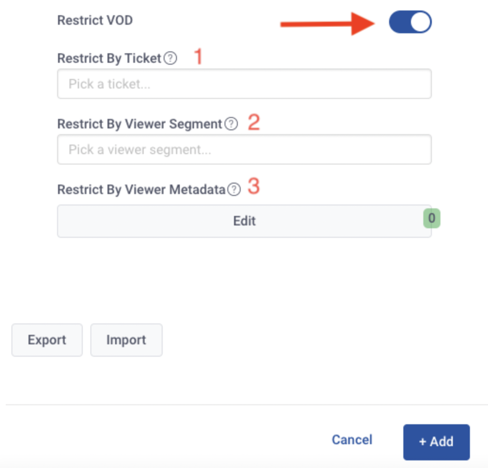The width and height of the screenshot is (488, 468).
Task: Click the red number 2 annotation
Action: pyautogui.click(x=254, y=122)
